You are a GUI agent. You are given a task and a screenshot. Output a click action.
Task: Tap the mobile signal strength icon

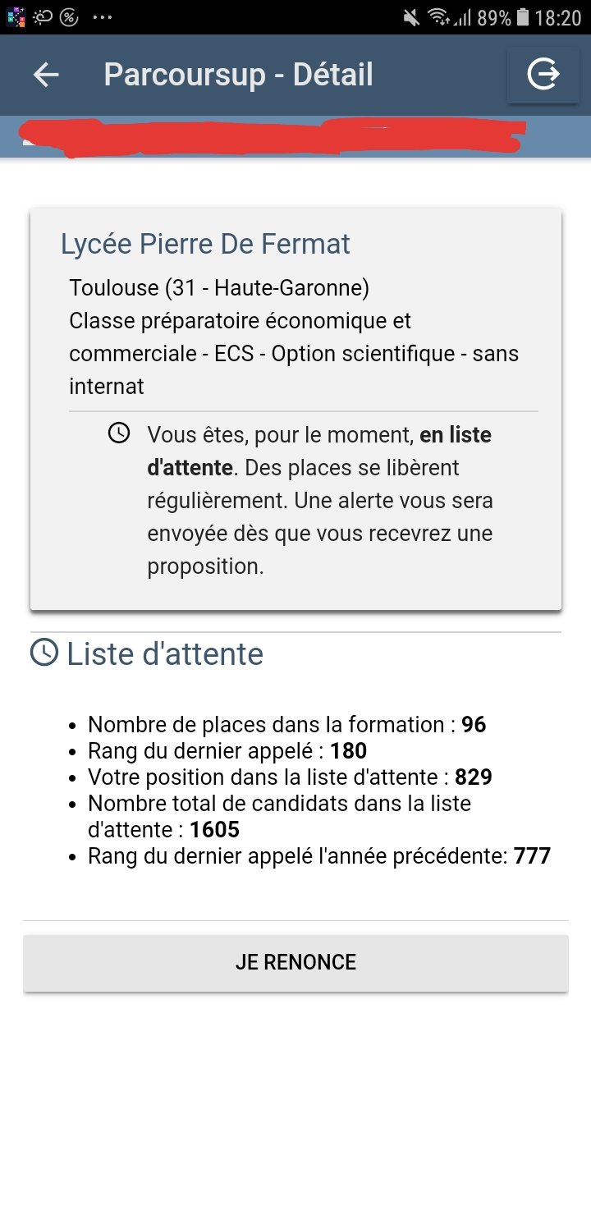pos(463,17)
